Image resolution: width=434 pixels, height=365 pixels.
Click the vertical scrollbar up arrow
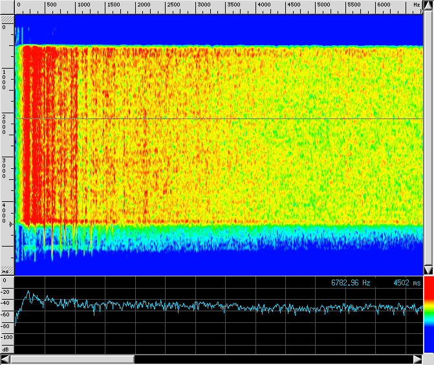(x=428, y=6)
